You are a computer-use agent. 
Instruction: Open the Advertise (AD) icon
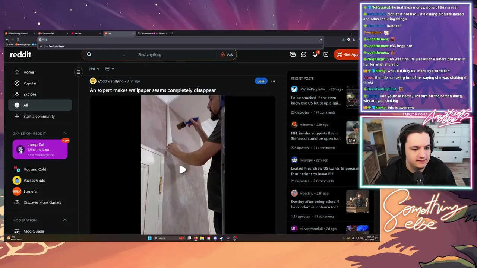[293, 54]
